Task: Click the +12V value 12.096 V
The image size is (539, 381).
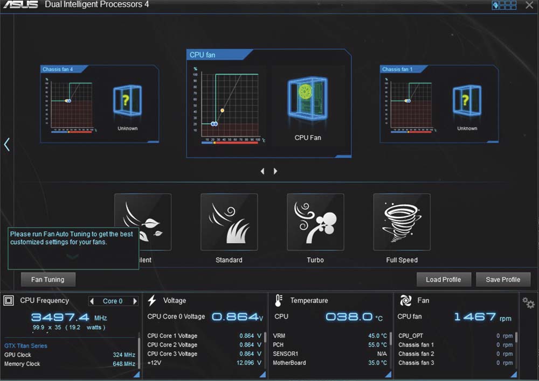Action: (x=249, y=363)
